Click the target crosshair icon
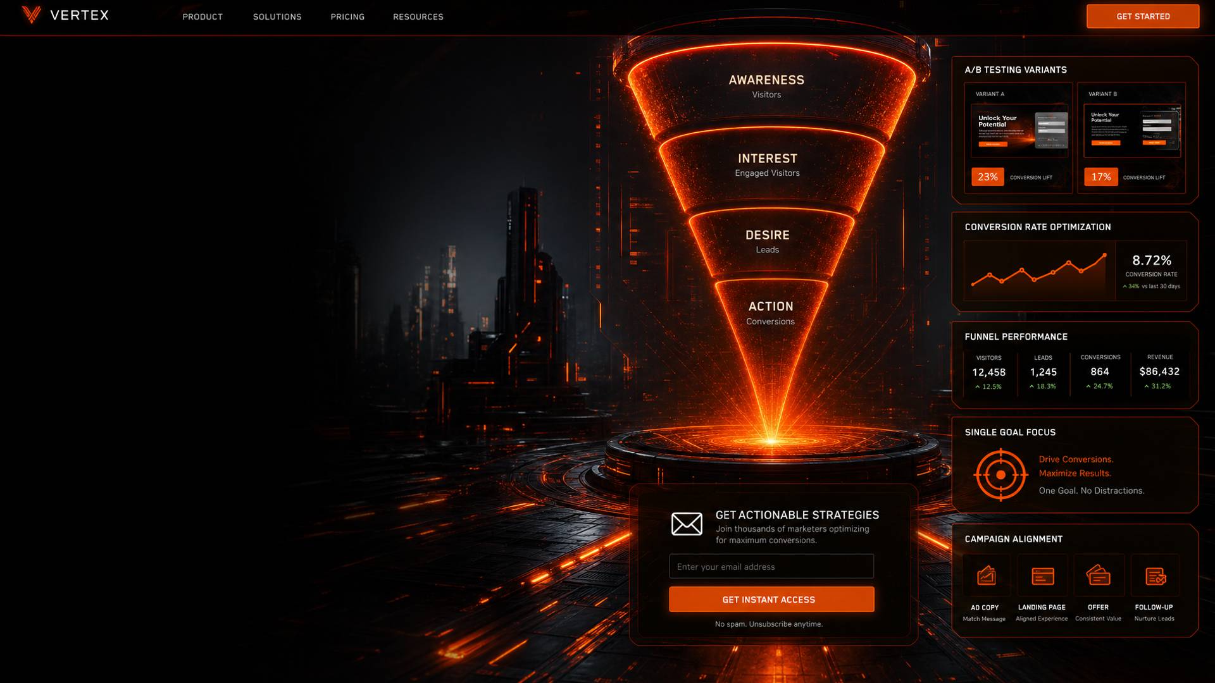 [x=1000, y=474]
